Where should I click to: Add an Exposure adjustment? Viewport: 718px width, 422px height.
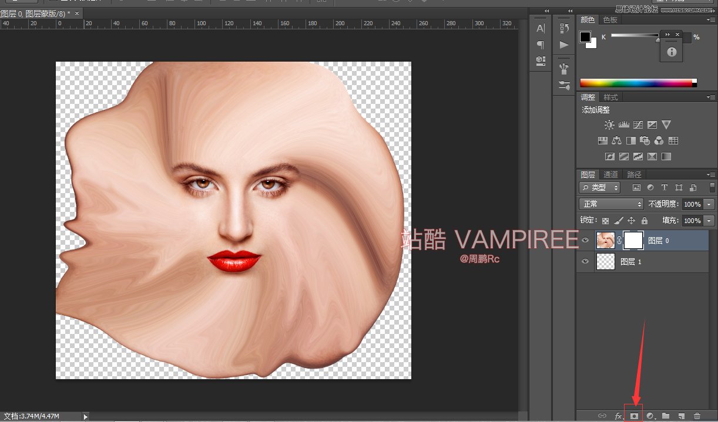click(x=652, y=124)
